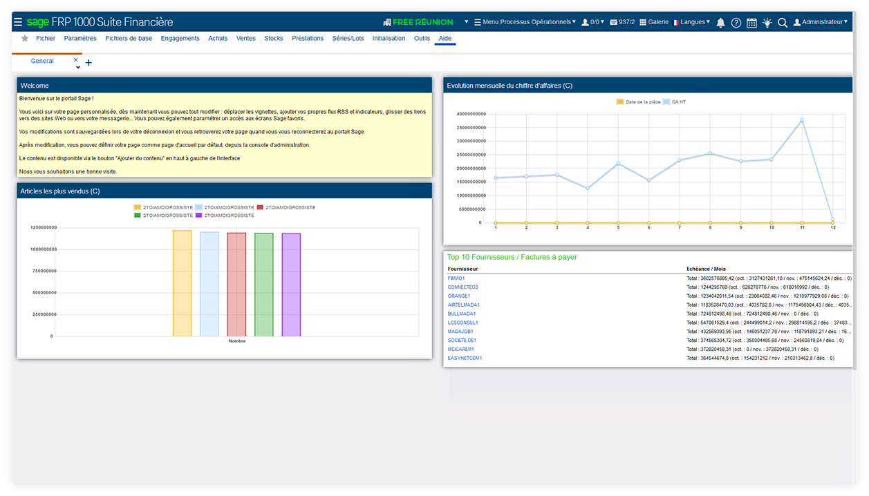Select the General tab
This screenshot has height=496, width=869.
(x=42, y=61)
